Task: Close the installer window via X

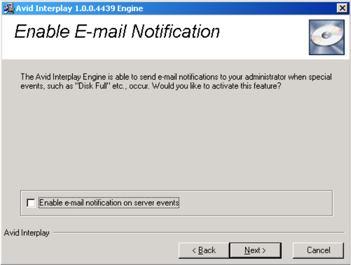Action: [342, 8]
